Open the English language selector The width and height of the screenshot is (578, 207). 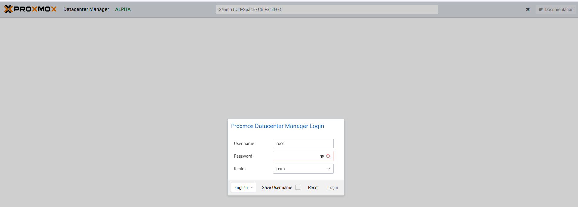[x=243, y=187]
